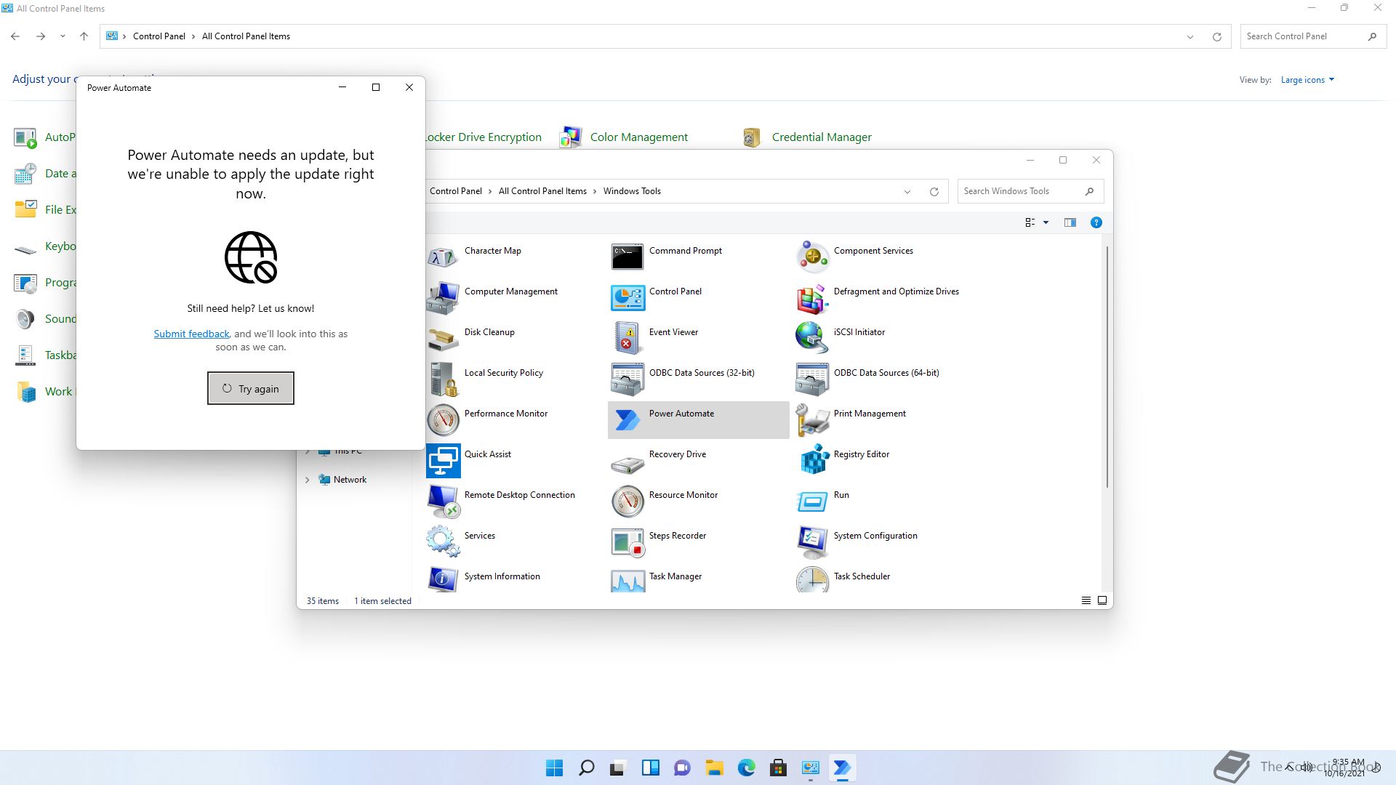Refresh the Control Panel window
Viewport: 1396px width, 785px height.
[1217, 36]
